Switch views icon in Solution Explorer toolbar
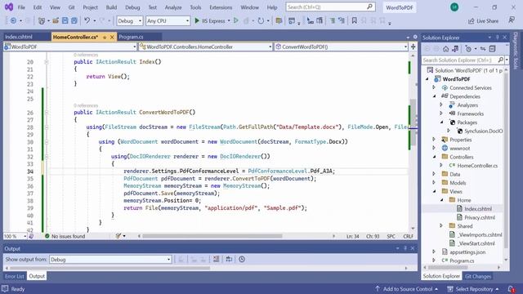 tap(455, 49)
